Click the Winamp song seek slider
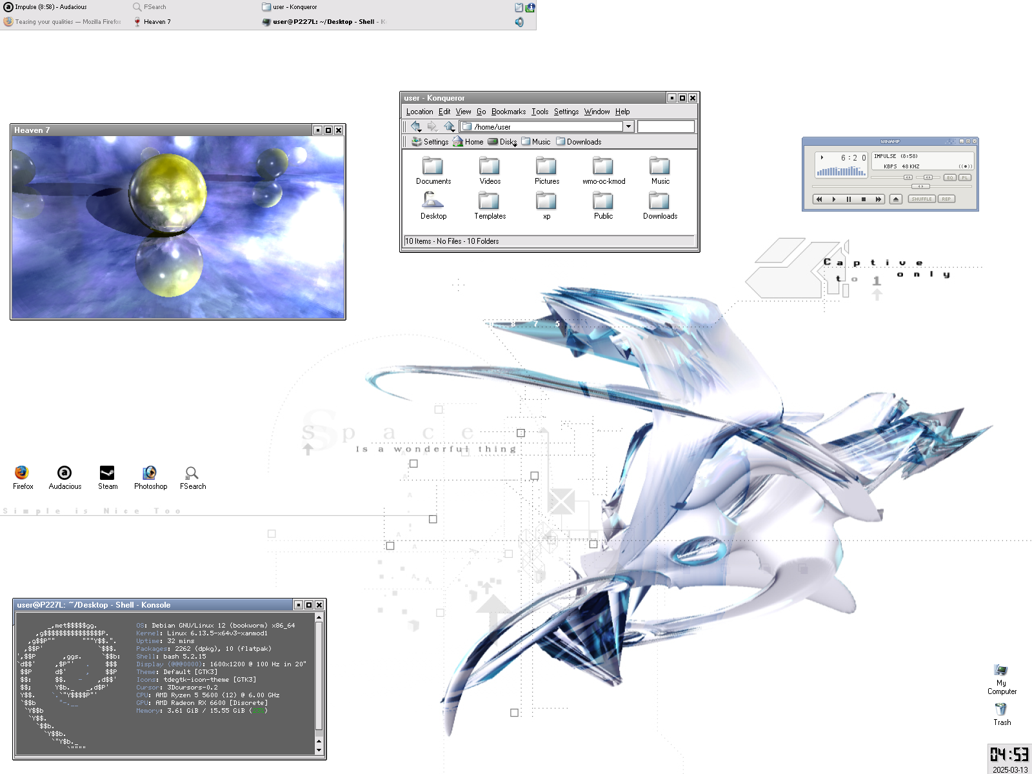 [920, 186]
